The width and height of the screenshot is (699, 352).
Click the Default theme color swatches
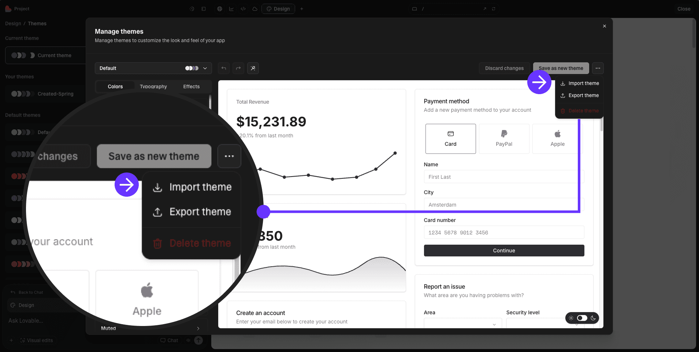(x=192, y=68)
